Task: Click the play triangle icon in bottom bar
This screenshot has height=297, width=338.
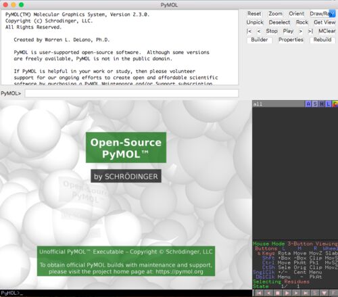Action: pos(287,293)
